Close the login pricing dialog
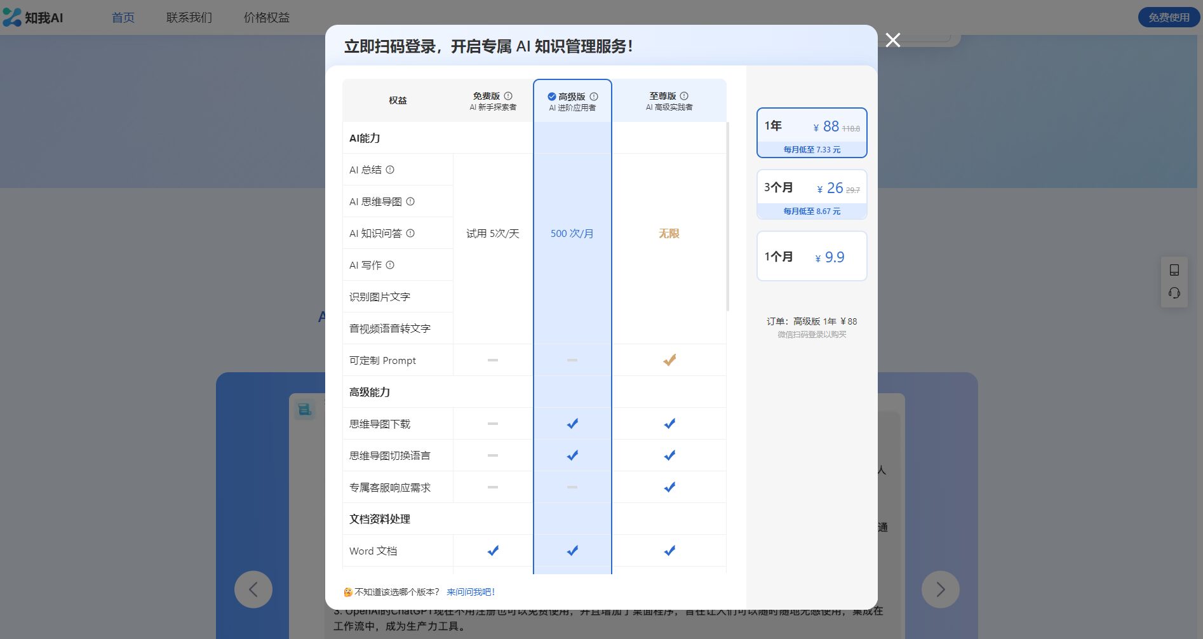 pos(893,40)
